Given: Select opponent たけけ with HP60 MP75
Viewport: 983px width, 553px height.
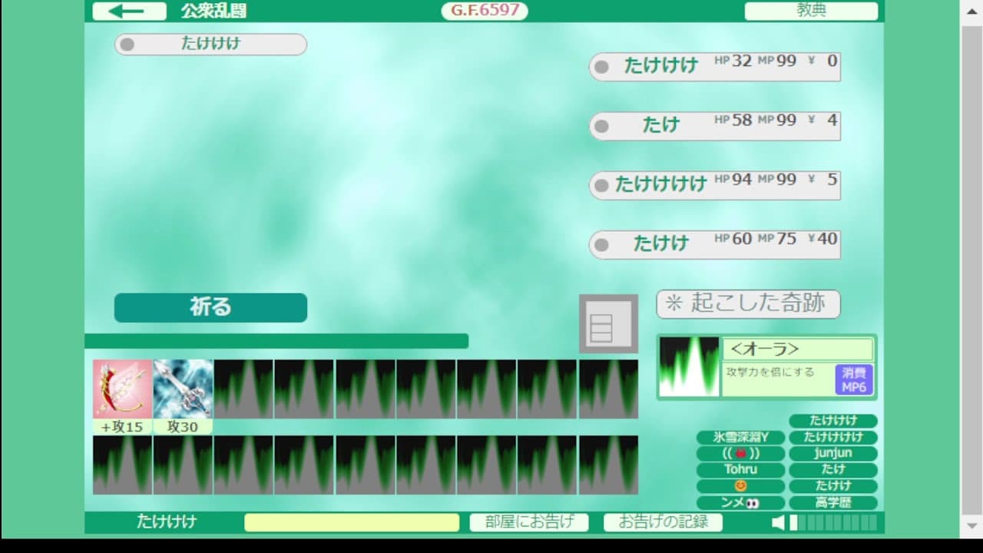Looking at the screenshot, I should click(714, 244).
